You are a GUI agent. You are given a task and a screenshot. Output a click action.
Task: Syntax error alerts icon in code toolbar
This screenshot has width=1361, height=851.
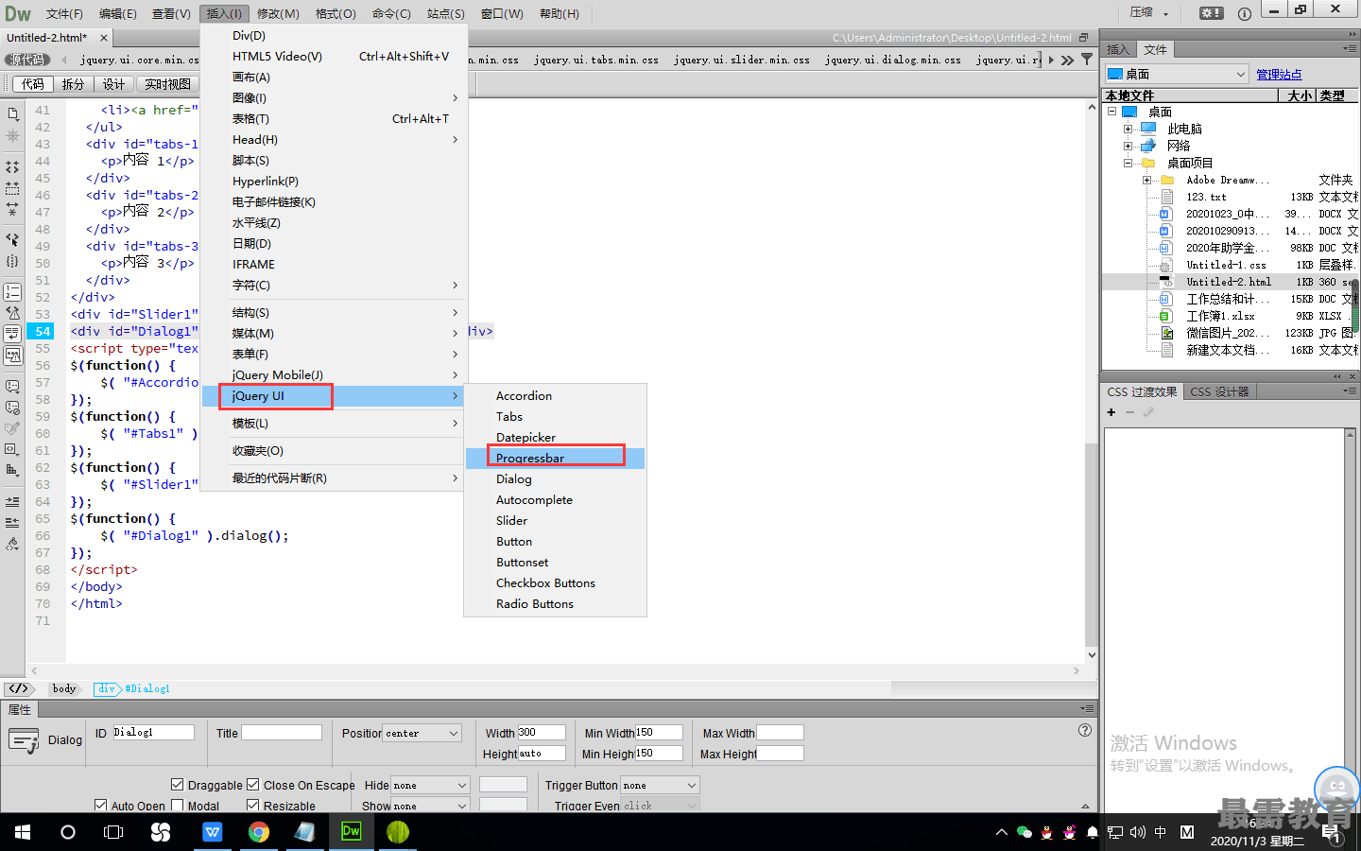click(x=12, y=356)
